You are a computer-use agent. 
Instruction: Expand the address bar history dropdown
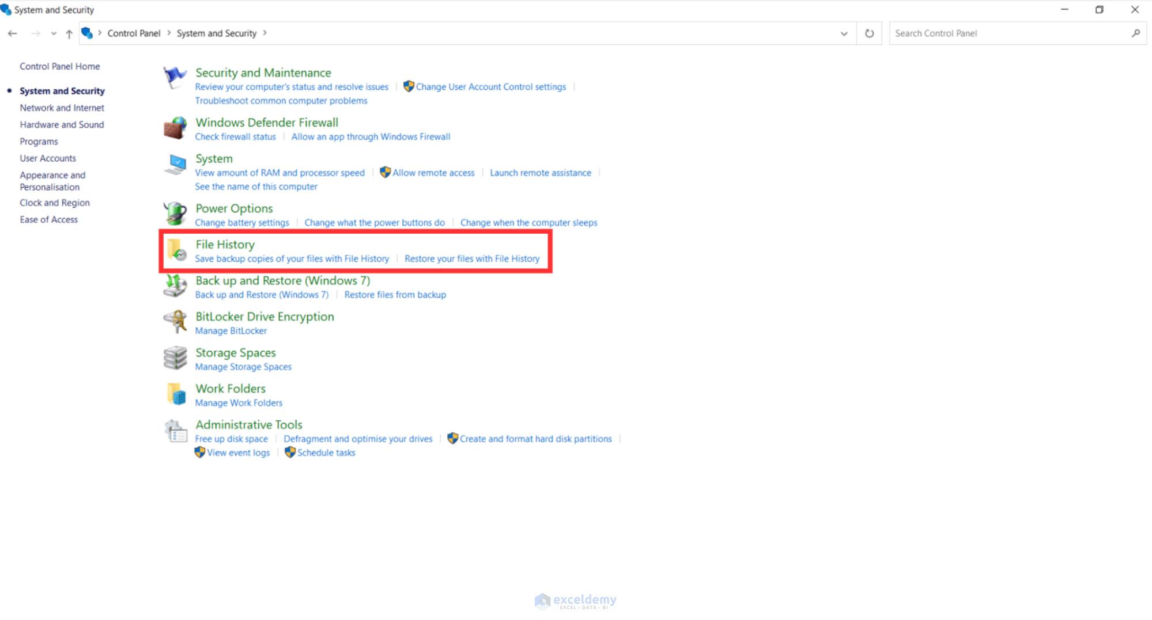(844, 33)
